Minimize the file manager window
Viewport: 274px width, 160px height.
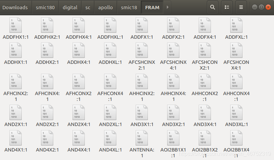255,7
